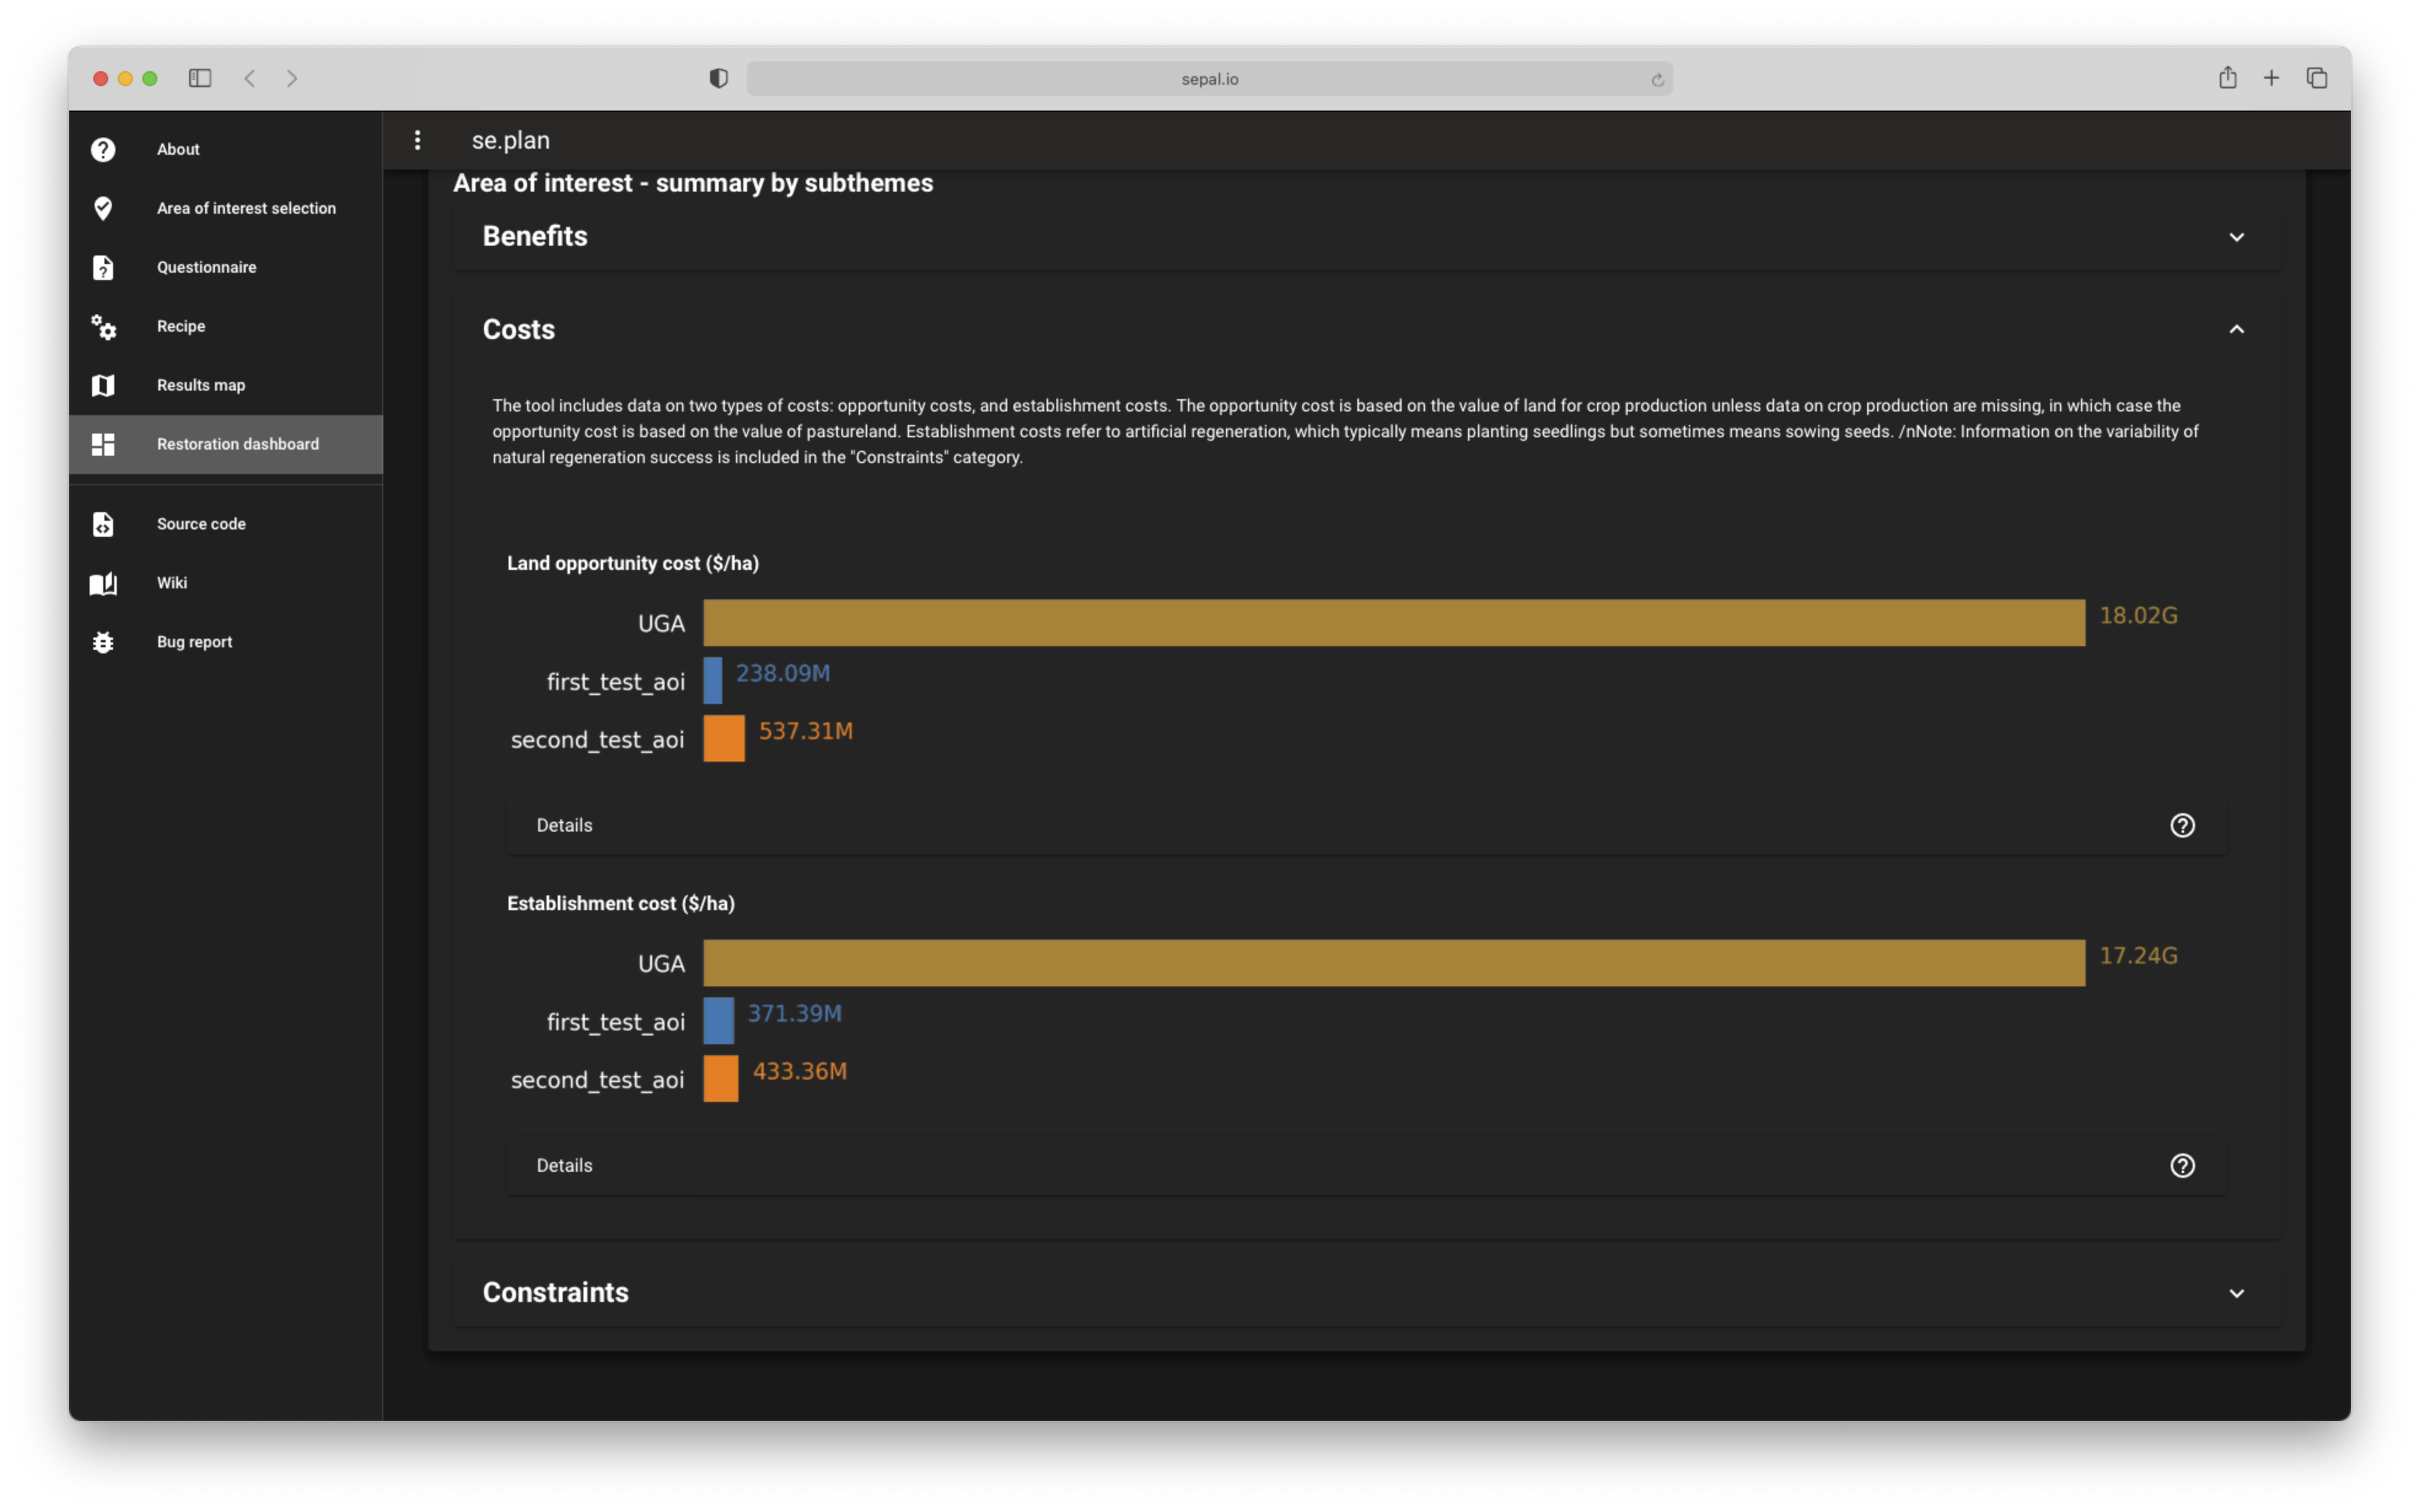Click the UGA land opportunity cost bar
2420x1512 pixels.
[1393, 622]
